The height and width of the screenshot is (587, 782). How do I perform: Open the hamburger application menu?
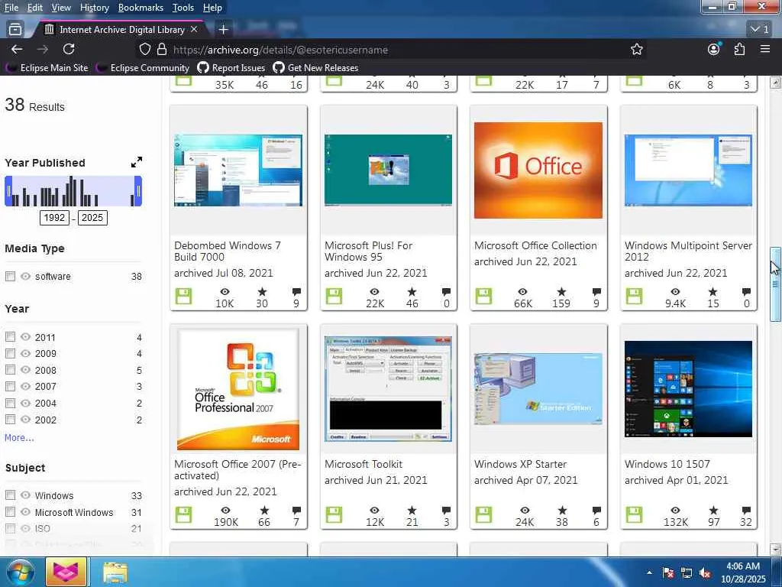click(765, 49)
